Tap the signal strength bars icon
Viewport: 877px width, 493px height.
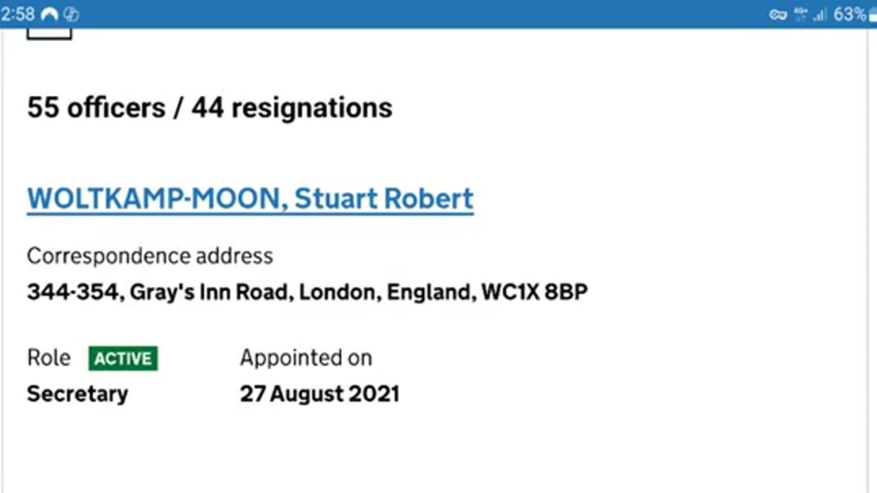[819, 14]
